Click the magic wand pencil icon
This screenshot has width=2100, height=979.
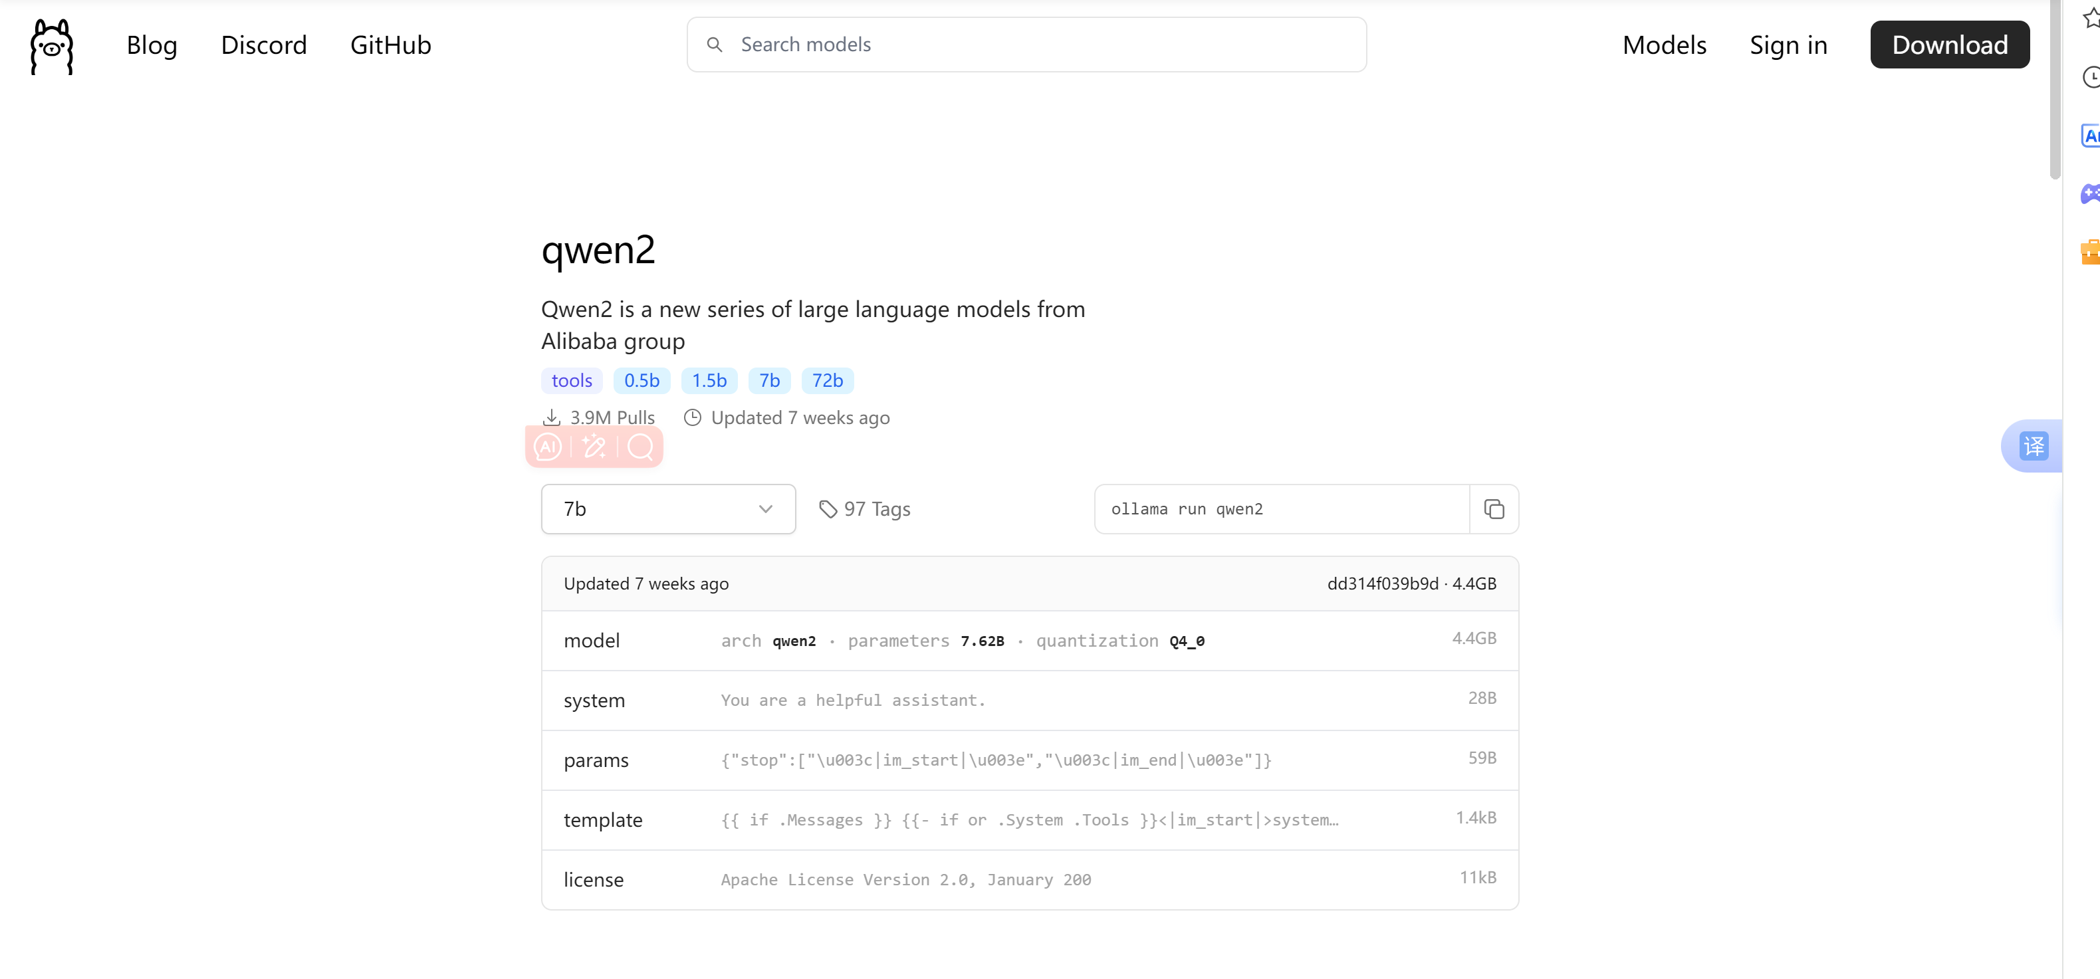pos(594,447)
